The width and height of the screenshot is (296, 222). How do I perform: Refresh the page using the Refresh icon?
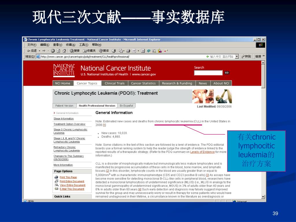pos(58,51)
